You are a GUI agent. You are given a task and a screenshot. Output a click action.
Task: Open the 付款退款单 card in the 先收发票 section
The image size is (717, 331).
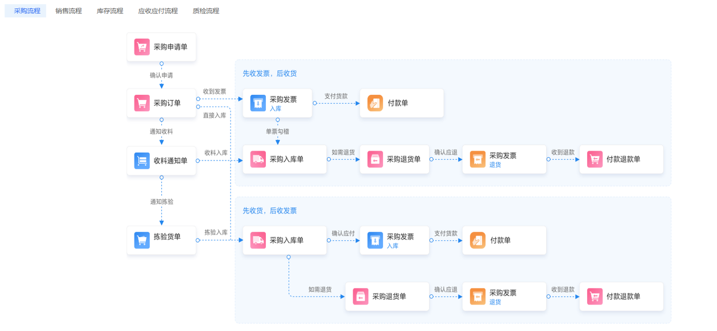point(621,159)
